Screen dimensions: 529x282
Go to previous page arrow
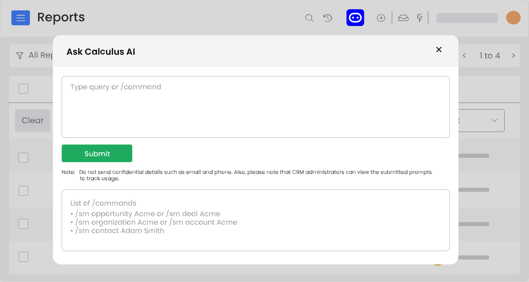point(464,56)
